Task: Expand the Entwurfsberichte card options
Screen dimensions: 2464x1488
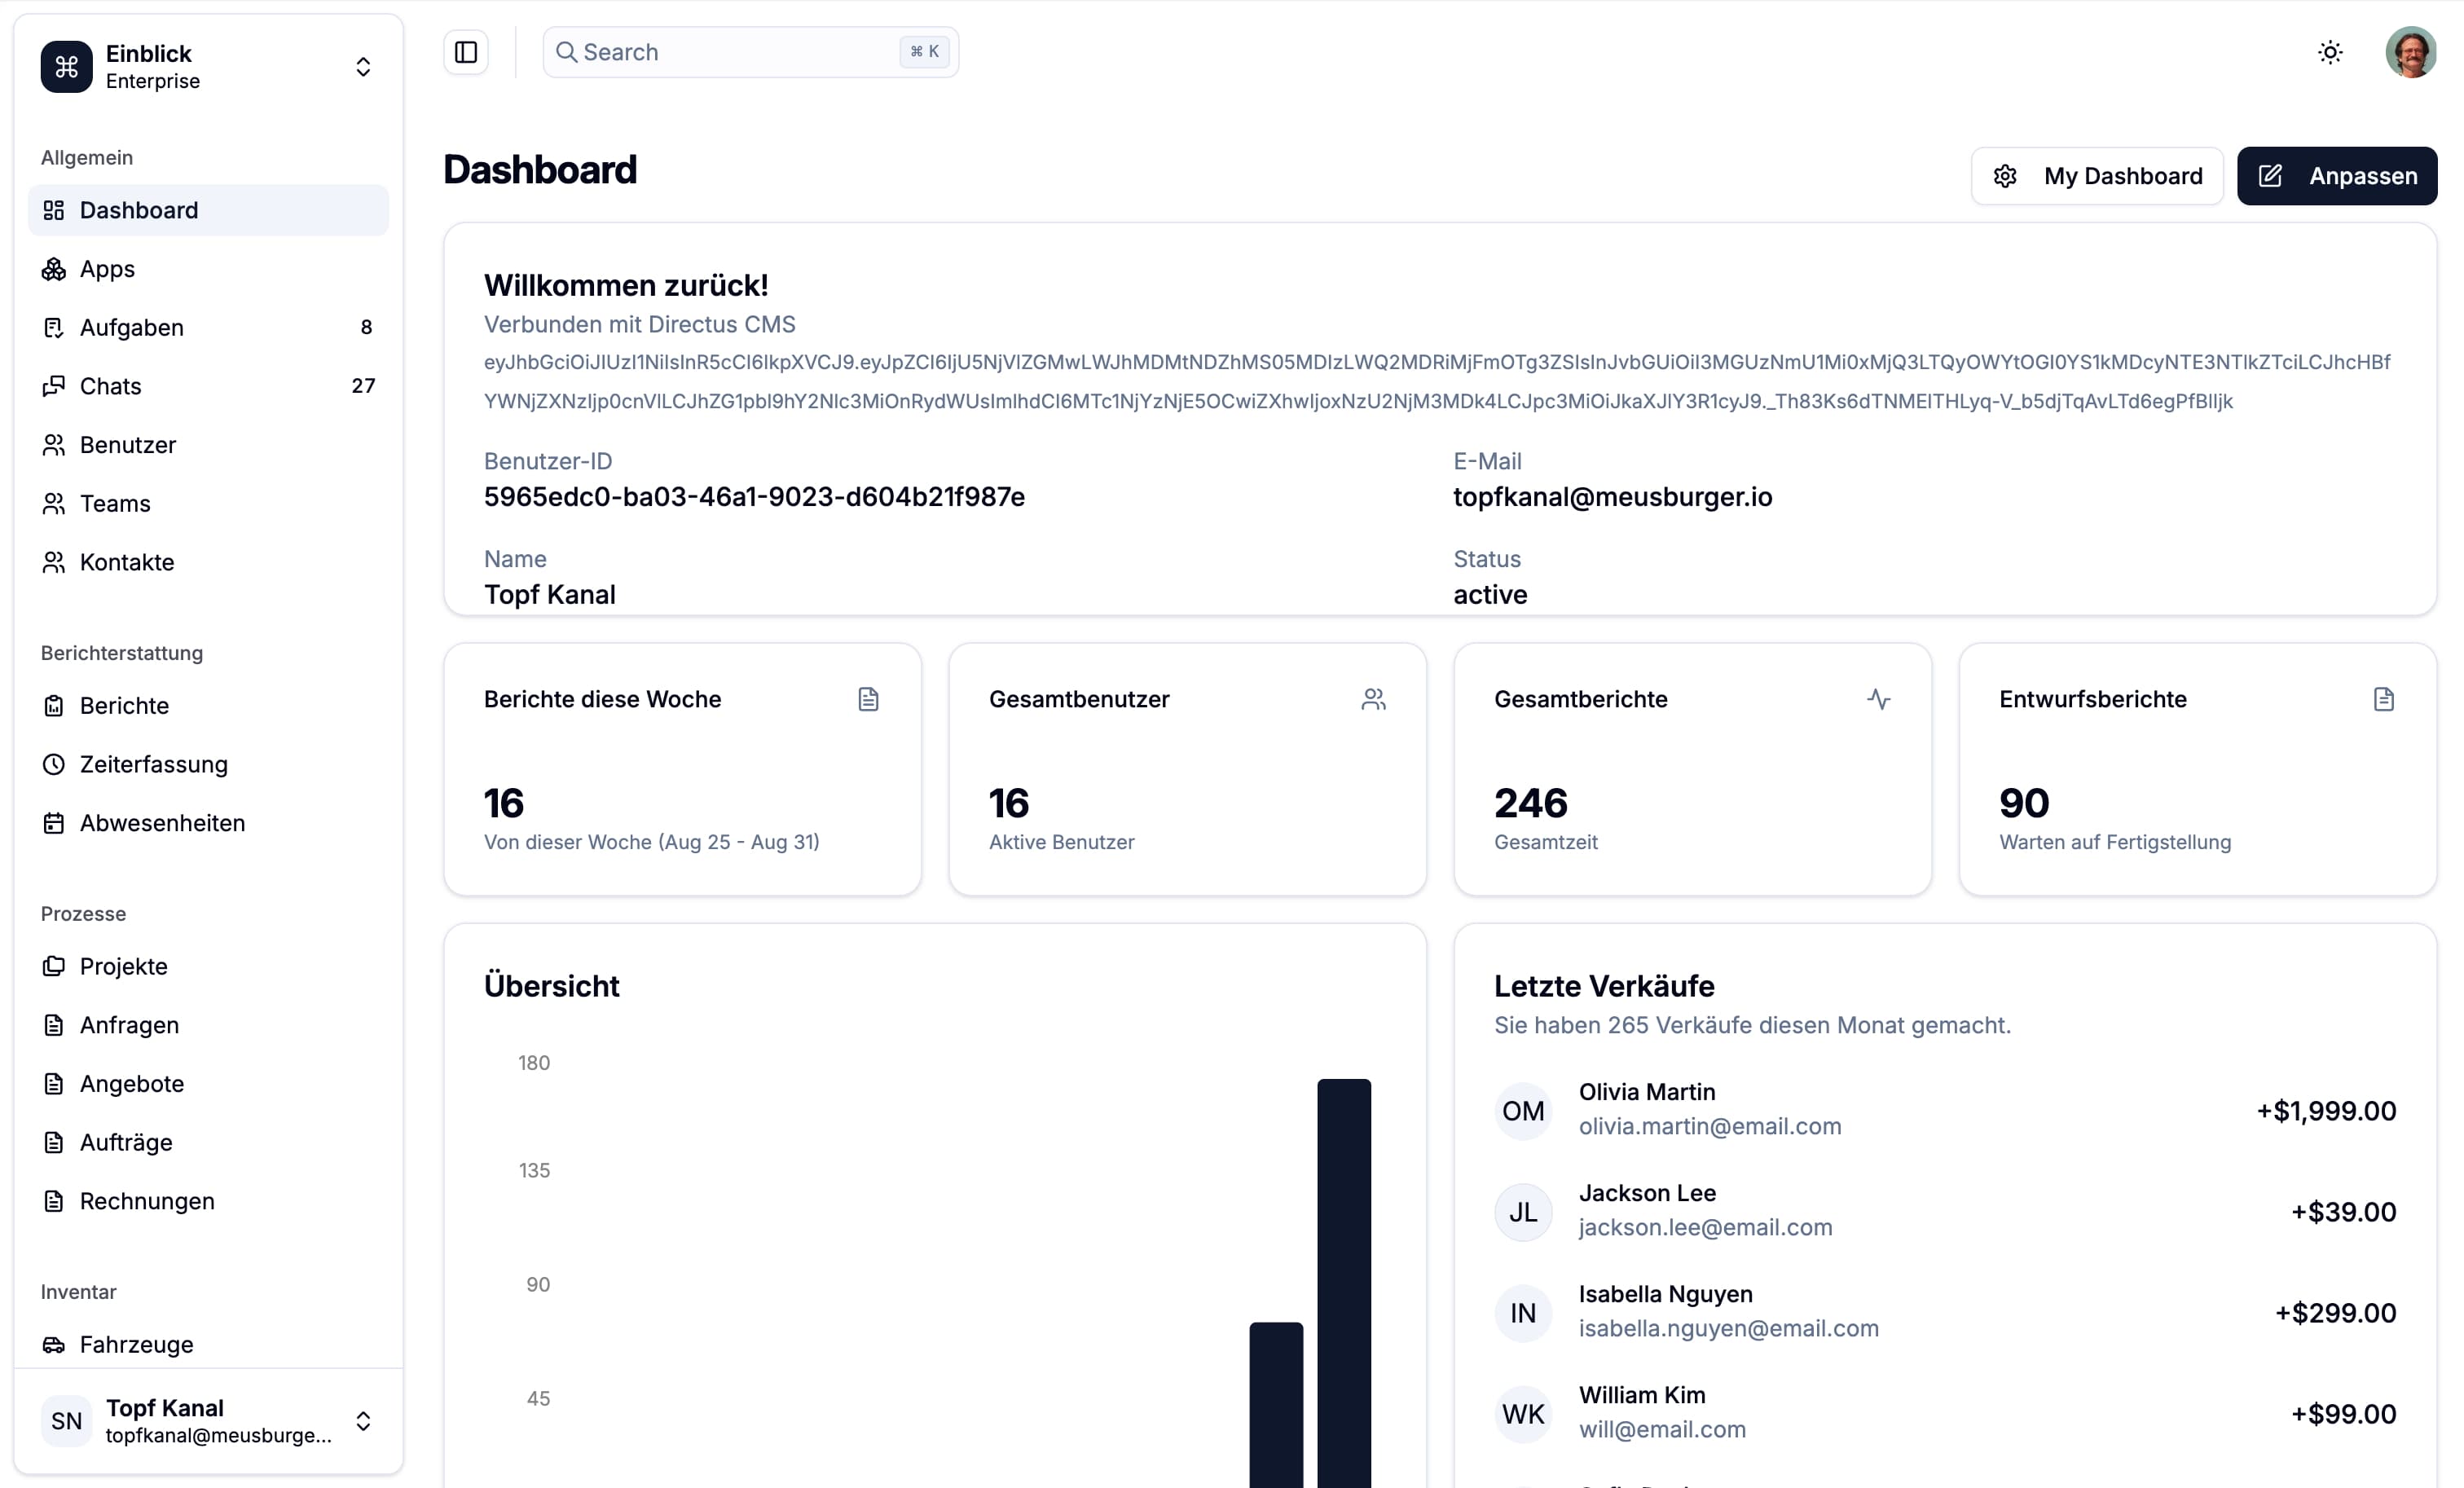Action: [x=2385, y=699]
